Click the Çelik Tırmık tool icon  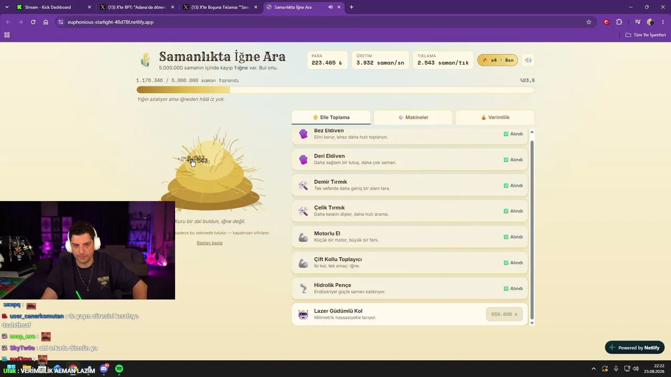coord(303,211)
